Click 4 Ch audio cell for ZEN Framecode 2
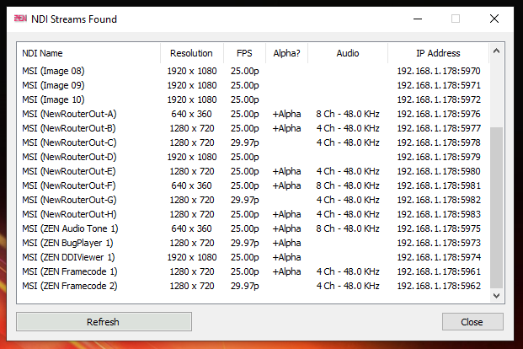This screenshot has height=349, width=523. pyautogui.click(x=348, y=287)
